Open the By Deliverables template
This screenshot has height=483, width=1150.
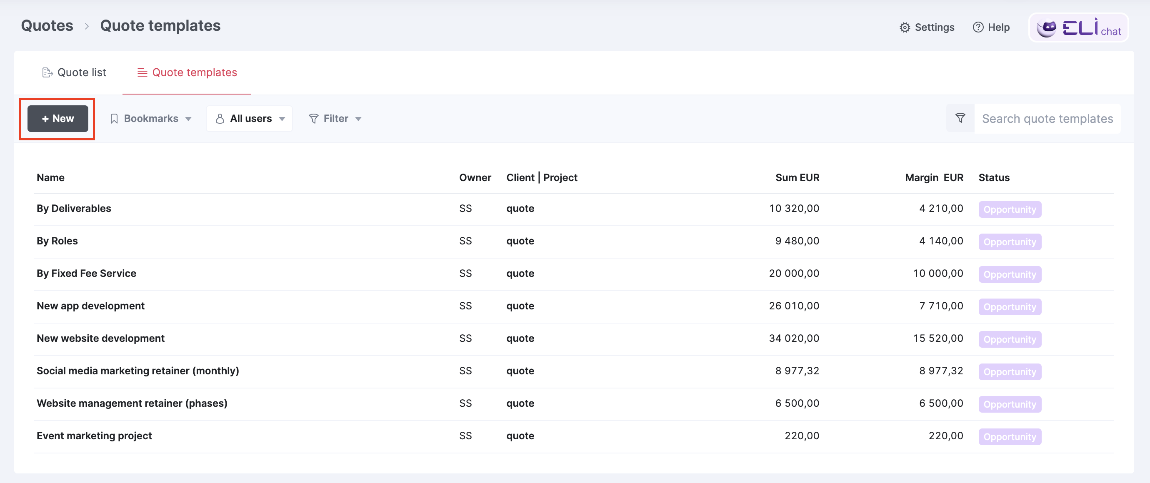74,209
